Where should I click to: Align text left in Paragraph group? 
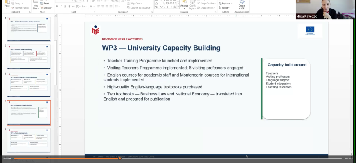pos(99,7)
